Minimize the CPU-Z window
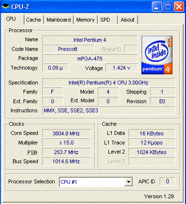The height and width of the screenshot is (204, 186). coord(157,7)
